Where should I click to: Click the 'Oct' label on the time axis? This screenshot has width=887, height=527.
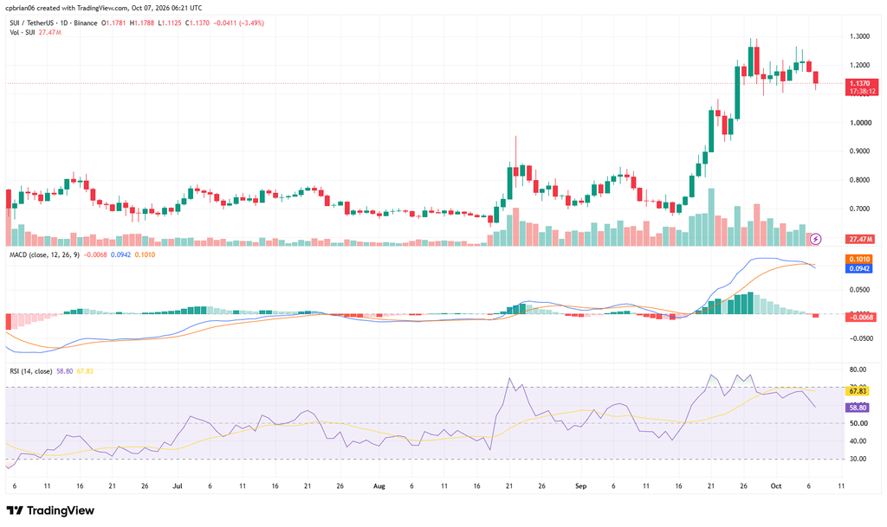[776, 486]
